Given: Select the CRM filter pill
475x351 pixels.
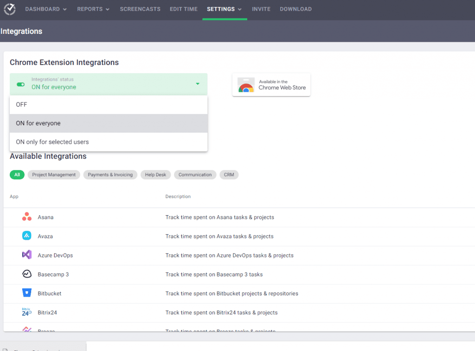Looking at the screenshot, I should pos(229,175).
